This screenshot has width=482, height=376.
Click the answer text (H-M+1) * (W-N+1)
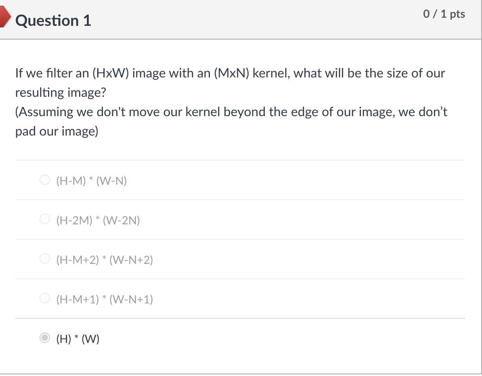(105, 299)
